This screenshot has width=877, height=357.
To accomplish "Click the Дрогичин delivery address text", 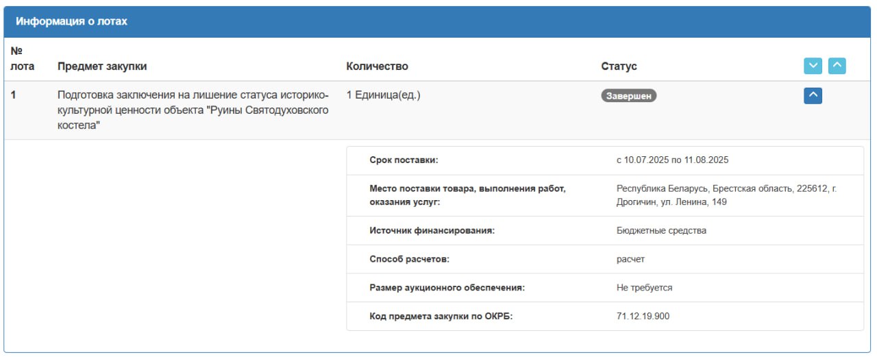I will 726,195.
